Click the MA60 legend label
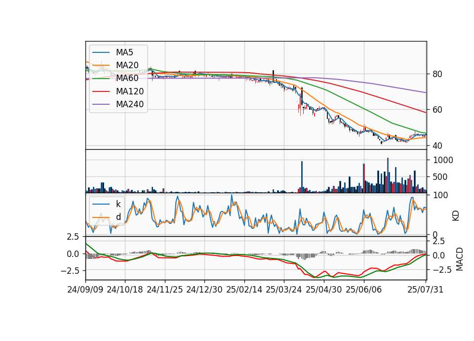Viewport: 474px width, 341px height. (x=127, y=78)
